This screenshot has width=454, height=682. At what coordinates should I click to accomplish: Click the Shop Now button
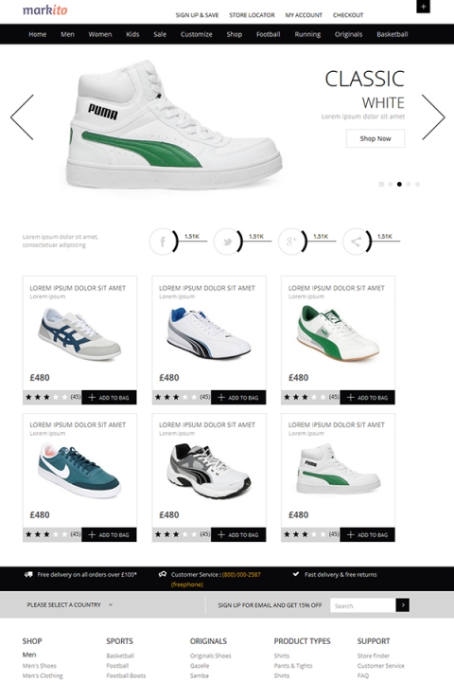[x=375, y=138]
